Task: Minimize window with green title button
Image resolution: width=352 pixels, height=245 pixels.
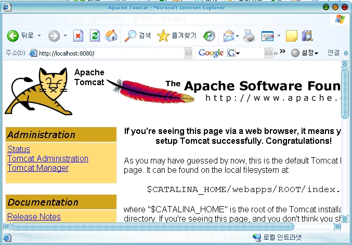Action: pyautogui.click(x=325, y=7)
